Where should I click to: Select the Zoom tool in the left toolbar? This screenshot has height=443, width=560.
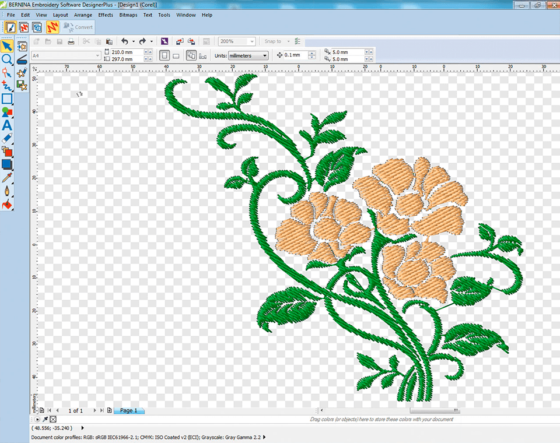coord(8,59)
